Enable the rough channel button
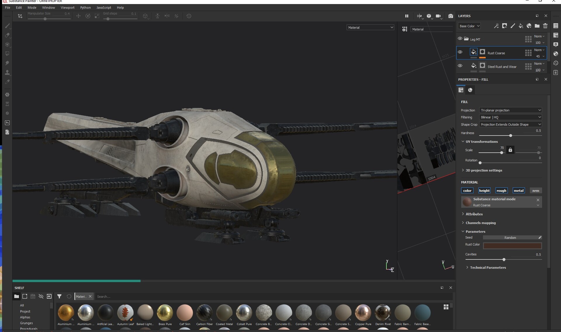561x332 pixels. pos(502,190)
